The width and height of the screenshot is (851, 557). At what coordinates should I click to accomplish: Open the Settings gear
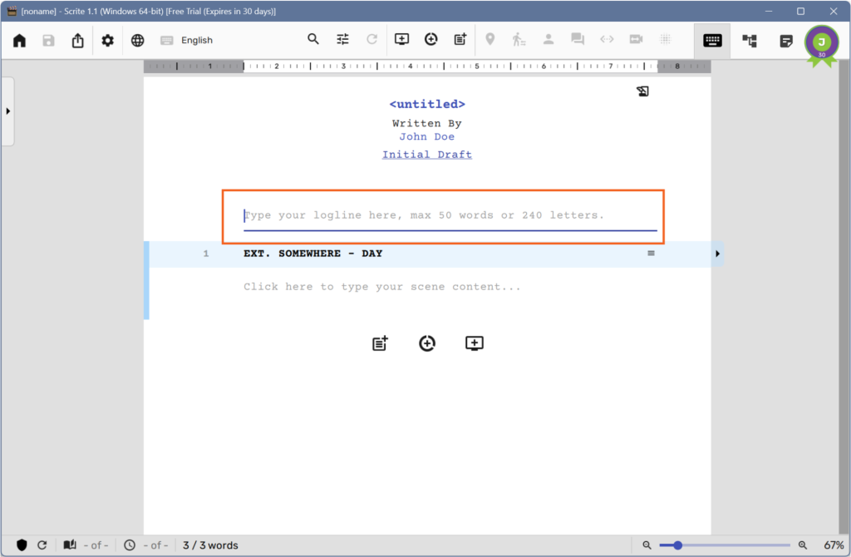(x=107, y=39)
